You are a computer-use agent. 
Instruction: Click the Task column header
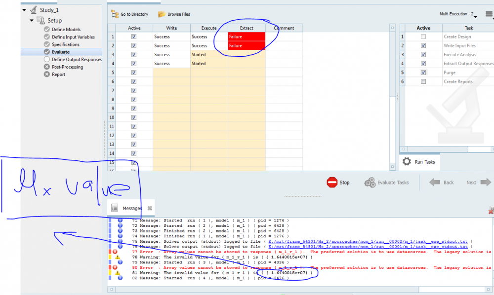469,28
